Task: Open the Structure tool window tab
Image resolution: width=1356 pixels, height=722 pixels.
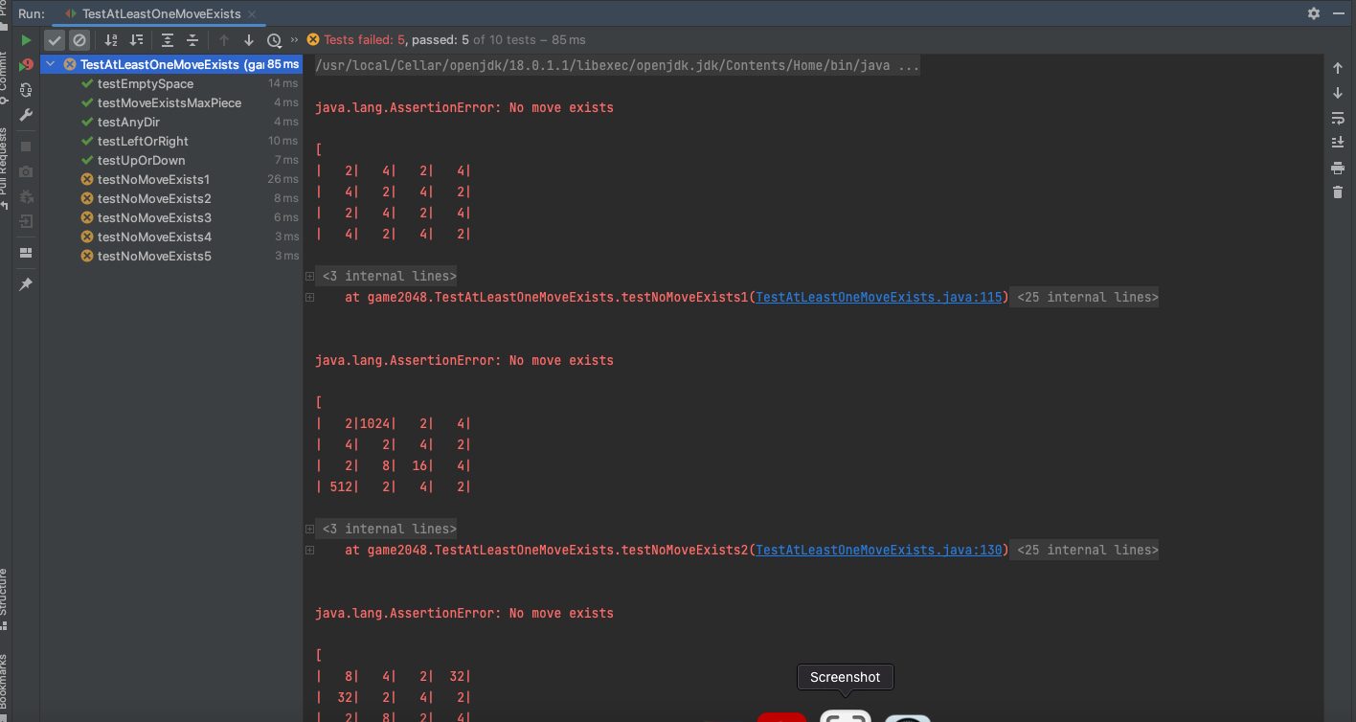Action: [x=4, y=592]
